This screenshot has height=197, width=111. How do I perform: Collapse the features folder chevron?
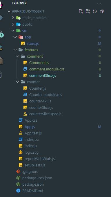point(15,50)
